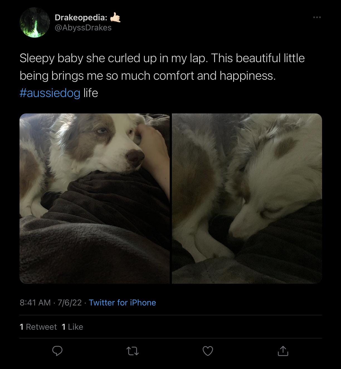Image resolution: width=341 pixels, height=369 pixels.
Task: Open the Drakeopedia profile avatar
Action: pyautogui.click(x=35, y=23)
